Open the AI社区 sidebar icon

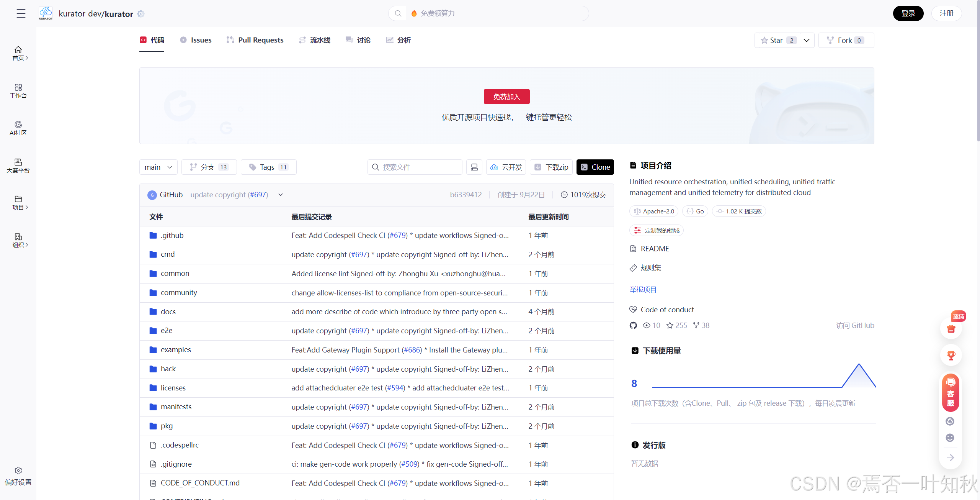[18, 128]
